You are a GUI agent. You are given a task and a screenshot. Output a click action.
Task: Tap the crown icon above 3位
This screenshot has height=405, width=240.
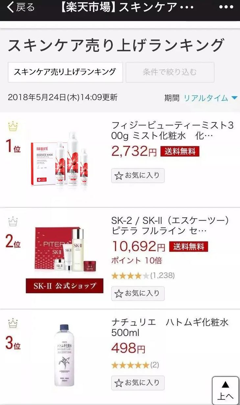coord(13,323)
